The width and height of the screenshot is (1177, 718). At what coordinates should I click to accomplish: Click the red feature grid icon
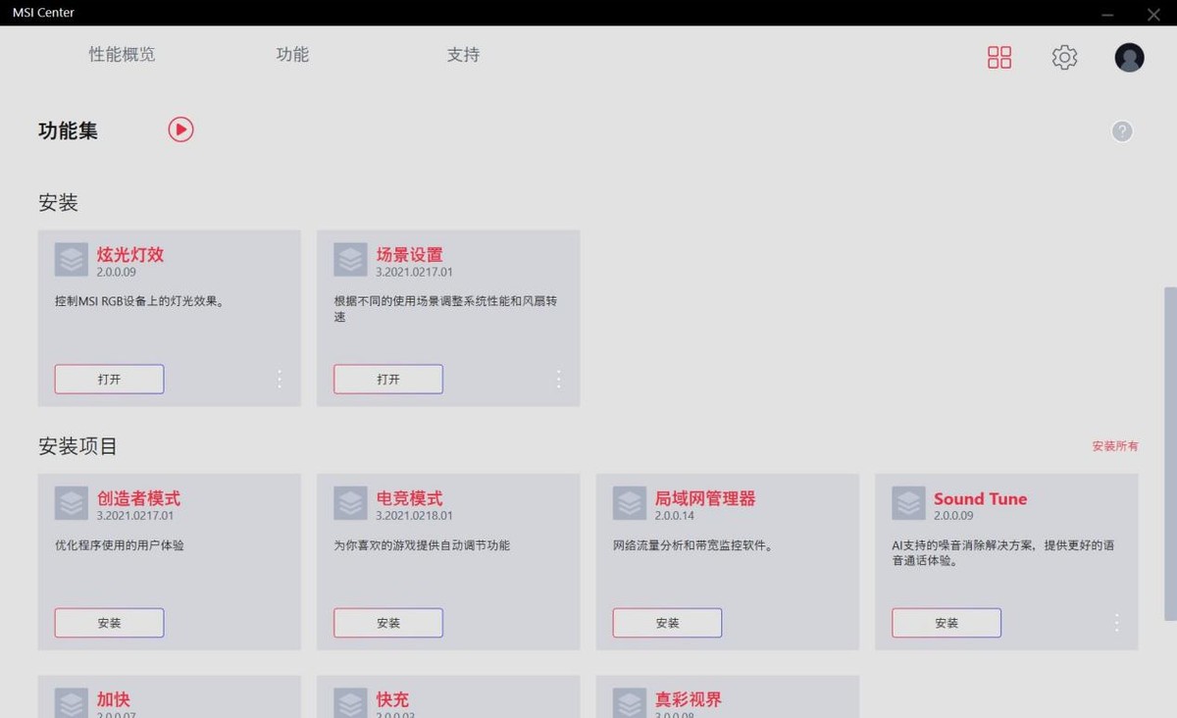point(998,57)
